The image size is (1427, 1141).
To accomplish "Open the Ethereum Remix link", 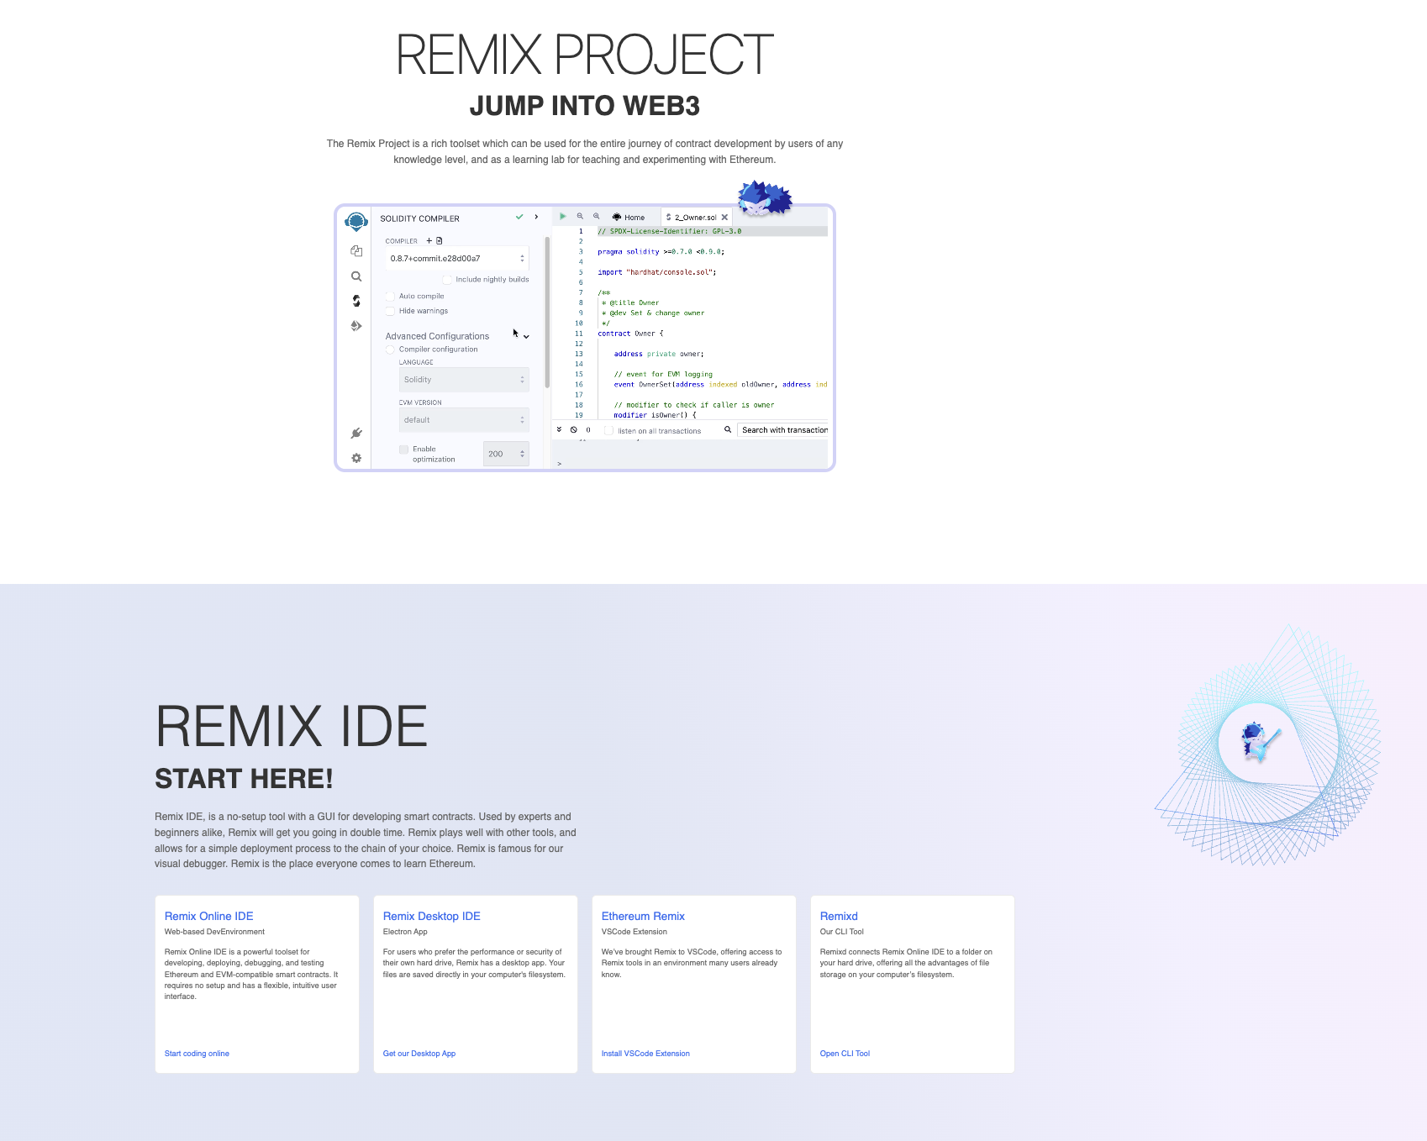I will pos(643,916).
